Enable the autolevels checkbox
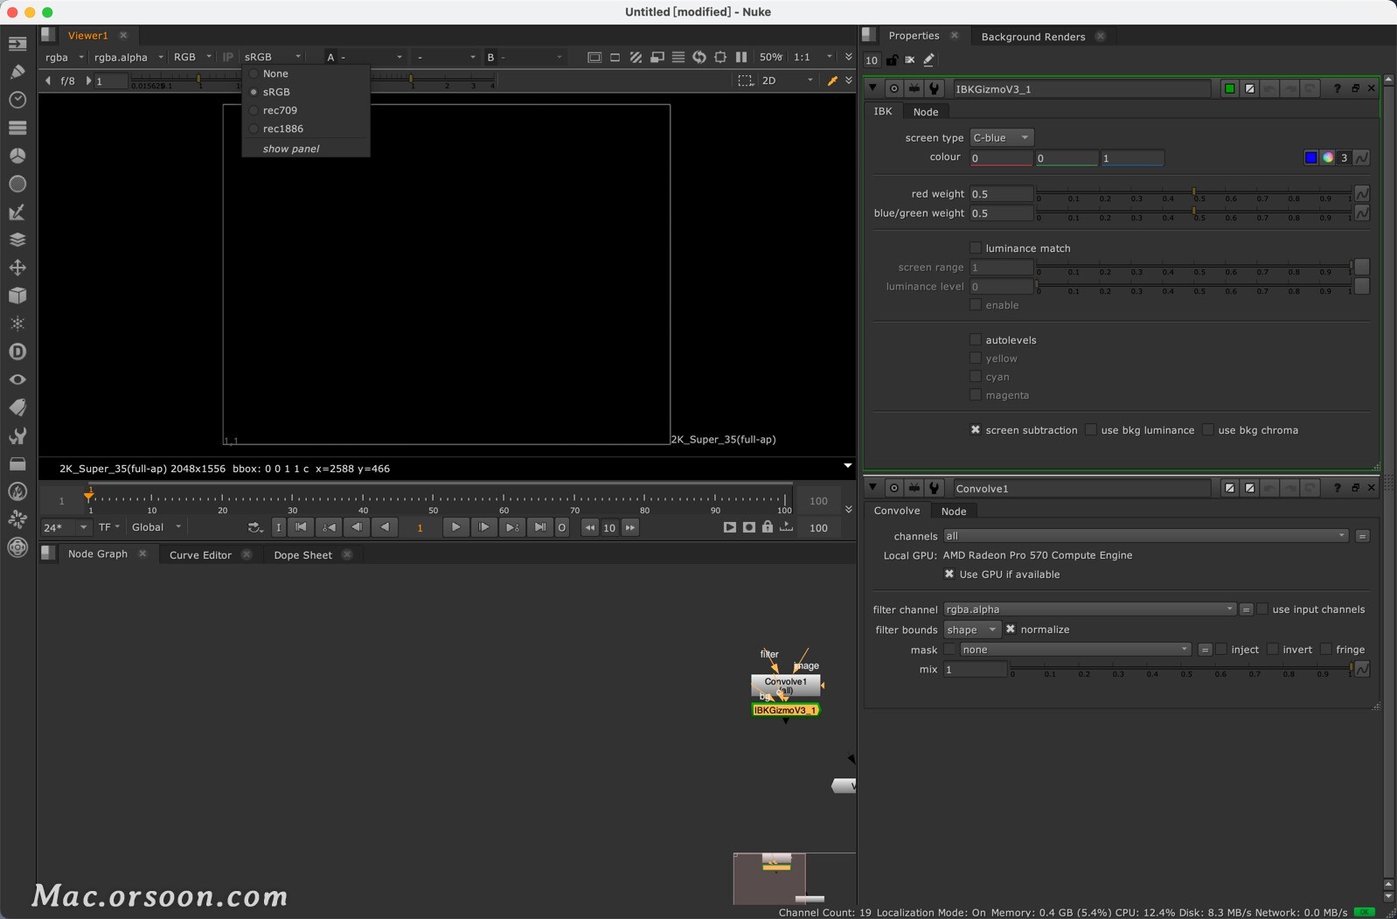The image size is (1397, 919). [x=976, y=340]
